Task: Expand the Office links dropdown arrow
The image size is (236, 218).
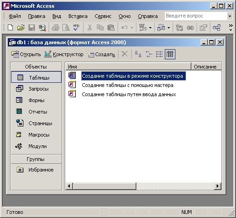Action: 151,28
